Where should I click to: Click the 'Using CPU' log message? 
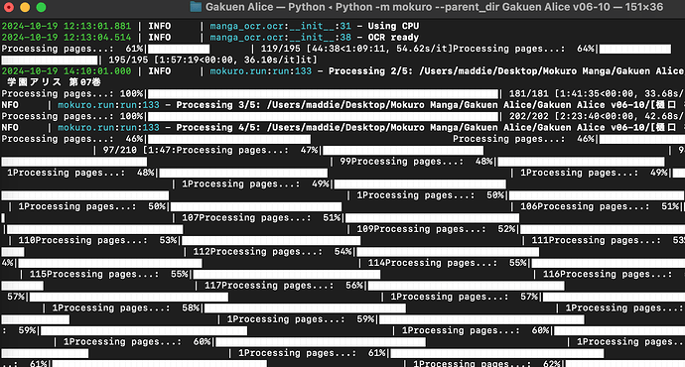pos(393,26)
